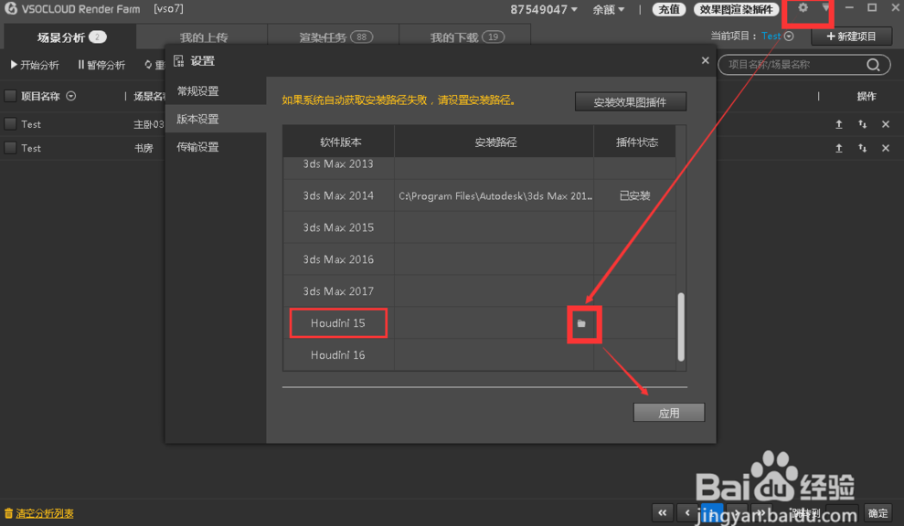This screenshot has width=904, height=526.
Task: Open settings via the gear icon
Action: [803, 8]
